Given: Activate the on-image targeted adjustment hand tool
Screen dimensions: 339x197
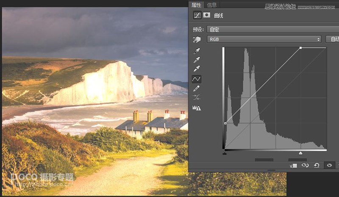Looking at the screenshot, I should point(197,39).
